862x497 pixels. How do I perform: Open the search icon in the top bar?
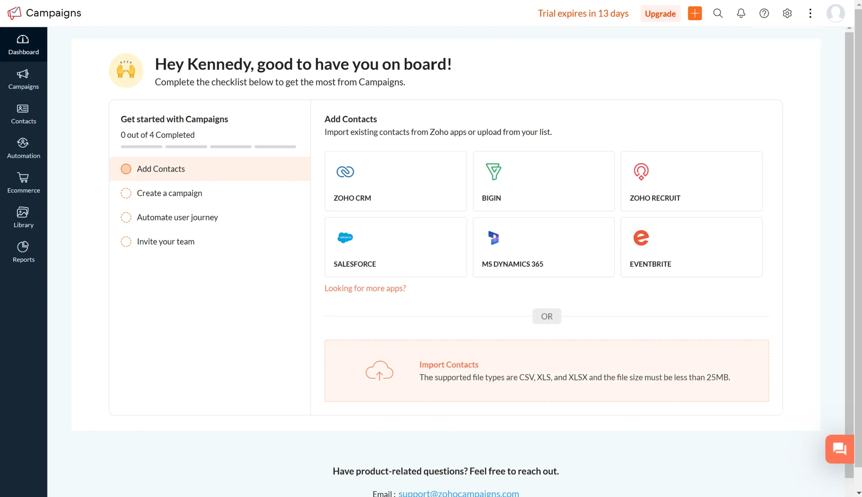coord(718,13)
